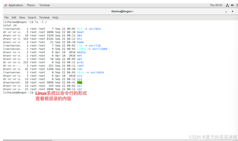Click the 'sys' directory name

tap(80, 79)
